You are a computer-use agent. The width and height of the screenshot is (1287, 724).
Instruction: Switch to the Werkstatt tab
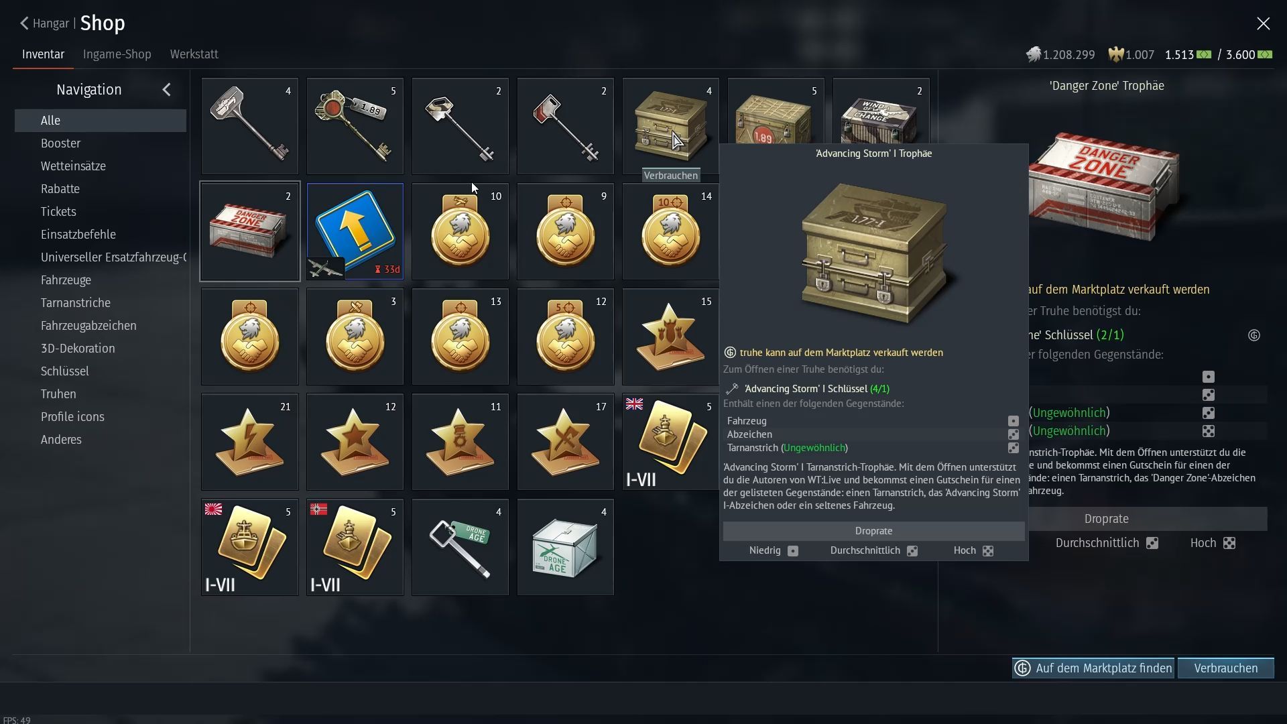point(194,54)
